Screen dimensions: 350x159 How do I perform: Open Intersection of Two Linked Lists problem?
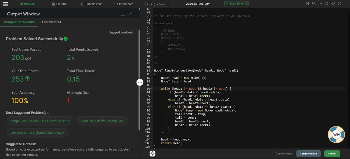(x=102, y=121)
